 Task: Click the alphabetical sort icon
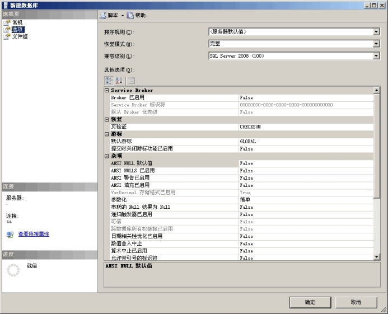[x=119, y=81]
